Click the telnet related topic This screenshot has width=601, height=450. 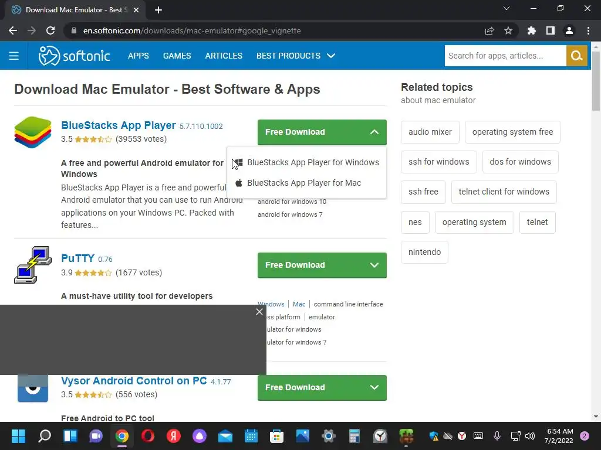pyautogui.click(x=538, y=222)
